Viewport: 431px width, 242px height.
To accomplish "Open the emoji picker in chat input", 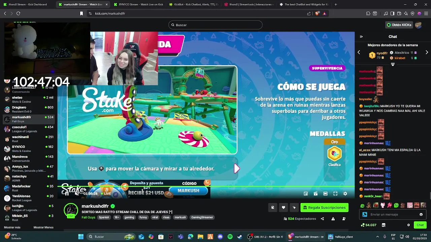I will 421,214.
